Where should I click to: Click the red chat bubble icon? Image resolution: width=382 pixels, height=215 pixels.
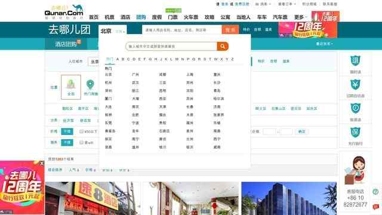coord(375,207)
